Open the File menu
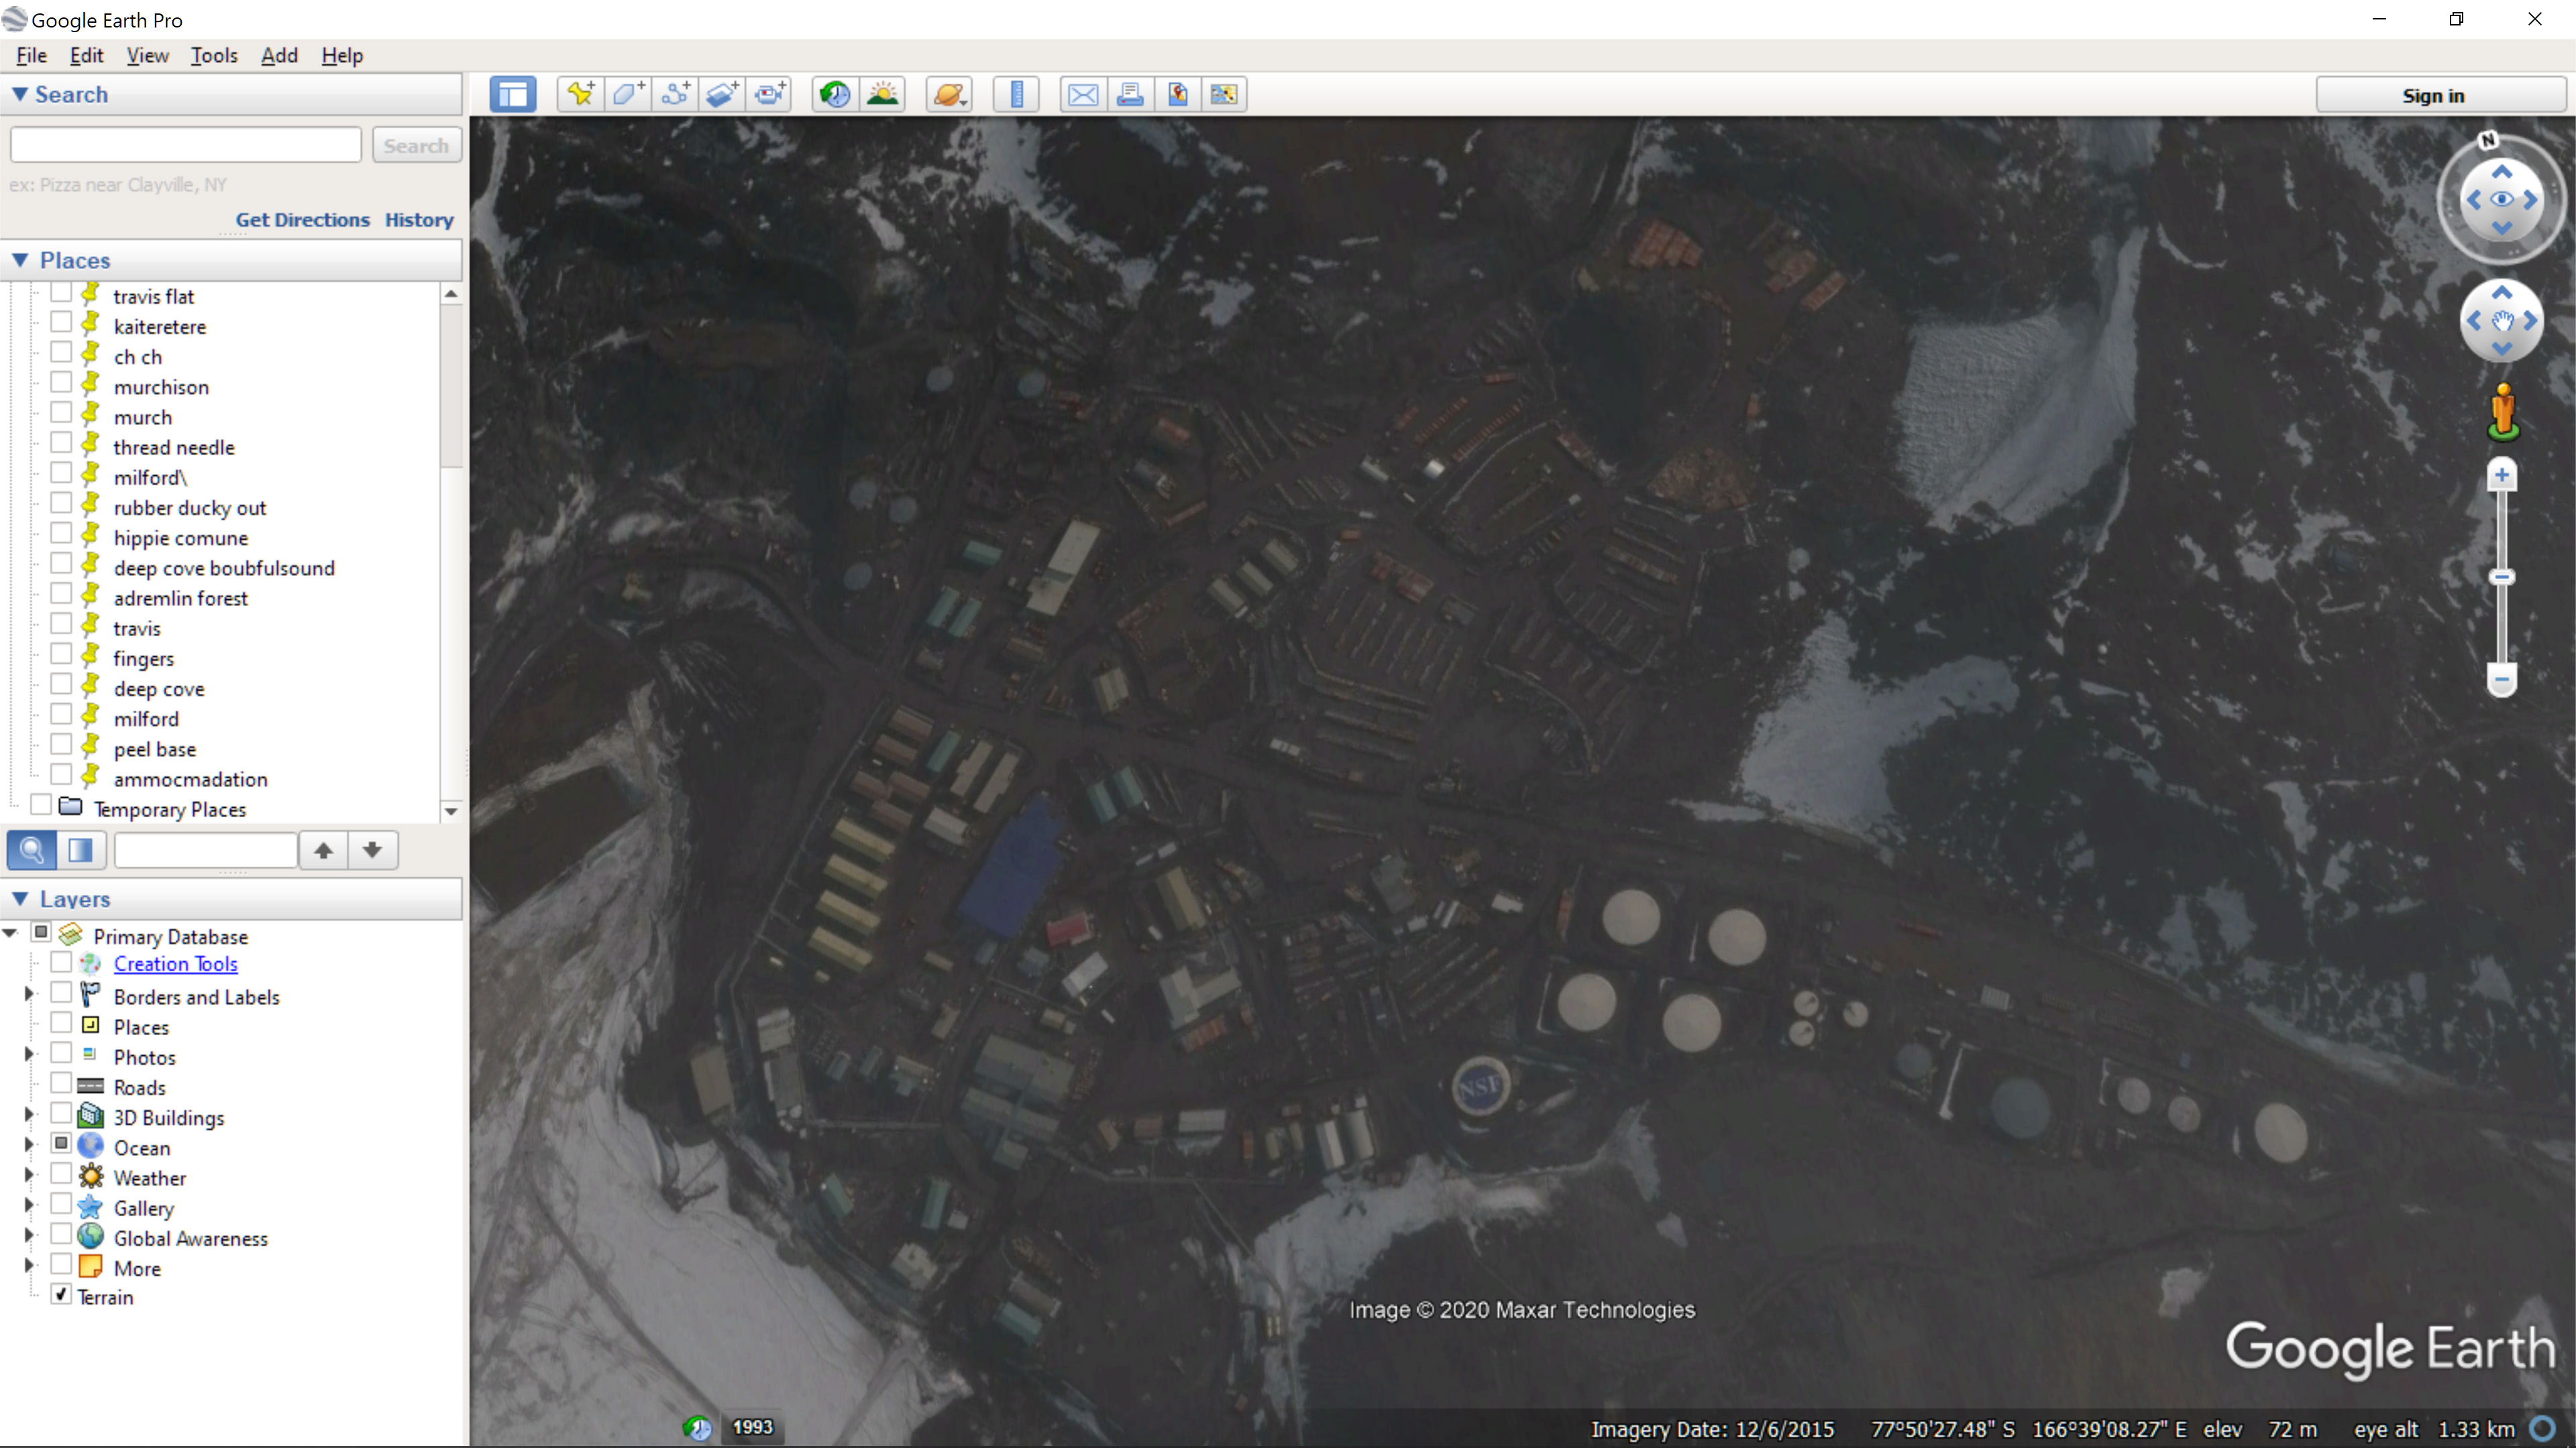Viewport: 2576px width, 1448px height. [32, 56]
